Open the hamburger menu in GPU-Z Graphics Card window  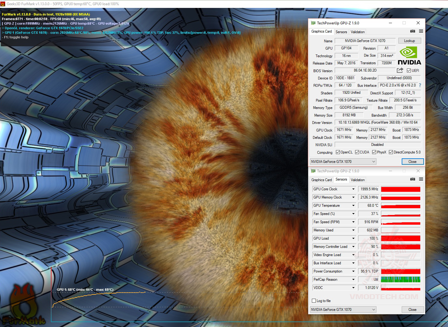pyautogui.click(x=421, y=31)
